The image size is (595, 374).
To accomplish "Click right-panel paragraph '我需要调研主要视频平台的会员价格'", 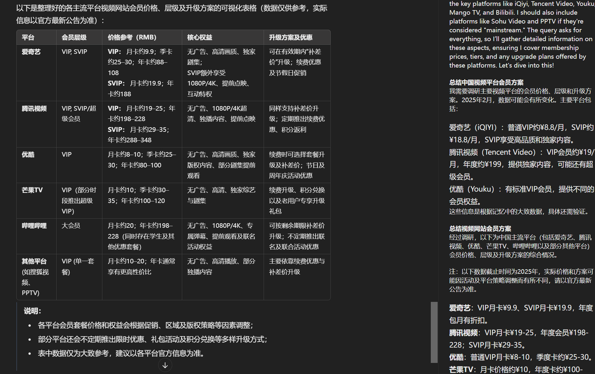I will click(521, 100).
